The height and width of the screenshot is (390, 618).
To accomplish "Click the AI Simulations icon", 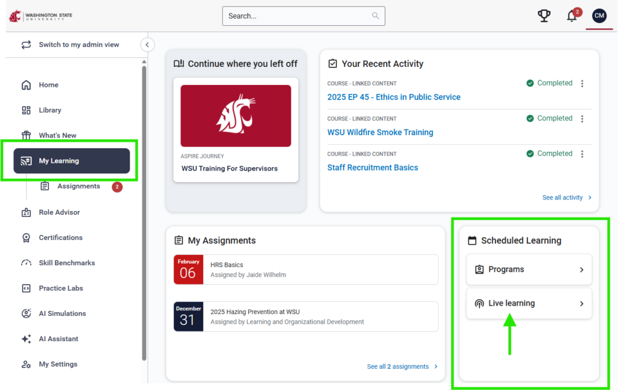I will point(26,313).
